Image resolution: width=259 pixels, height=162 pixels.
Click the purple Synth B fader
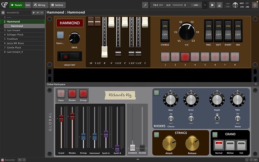pyautogui.click(x=117, y=148)
